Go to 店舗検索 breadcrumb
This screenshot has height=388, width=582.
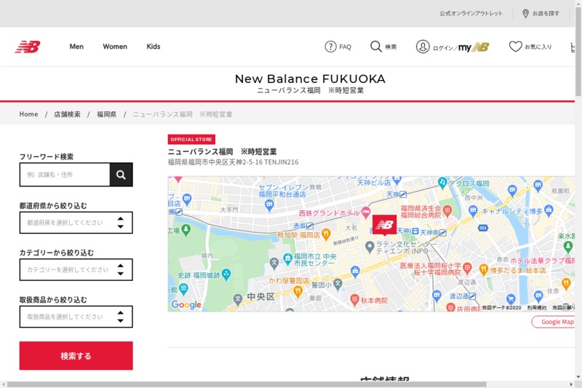pos(67,114)
